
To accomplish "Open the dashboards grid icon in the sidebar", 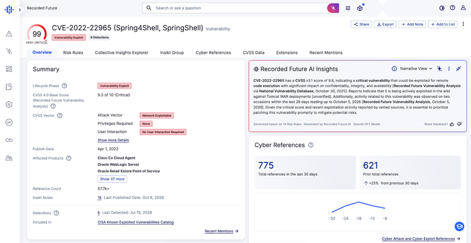I will coord(9,69).
